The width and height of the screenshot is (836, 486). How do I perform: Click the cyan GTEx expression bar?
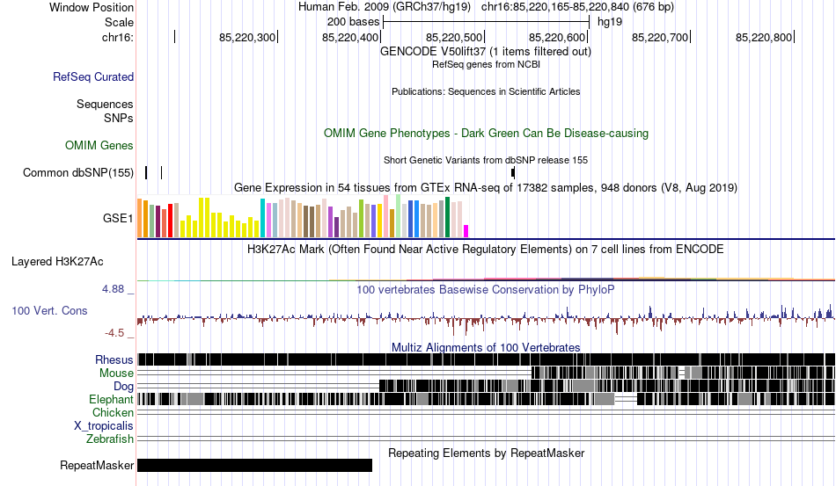click(262, 218)
